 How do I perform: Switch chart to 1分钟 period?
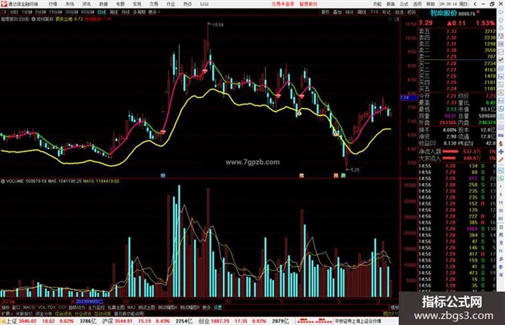pyautogui.click(x=27, y=12)
